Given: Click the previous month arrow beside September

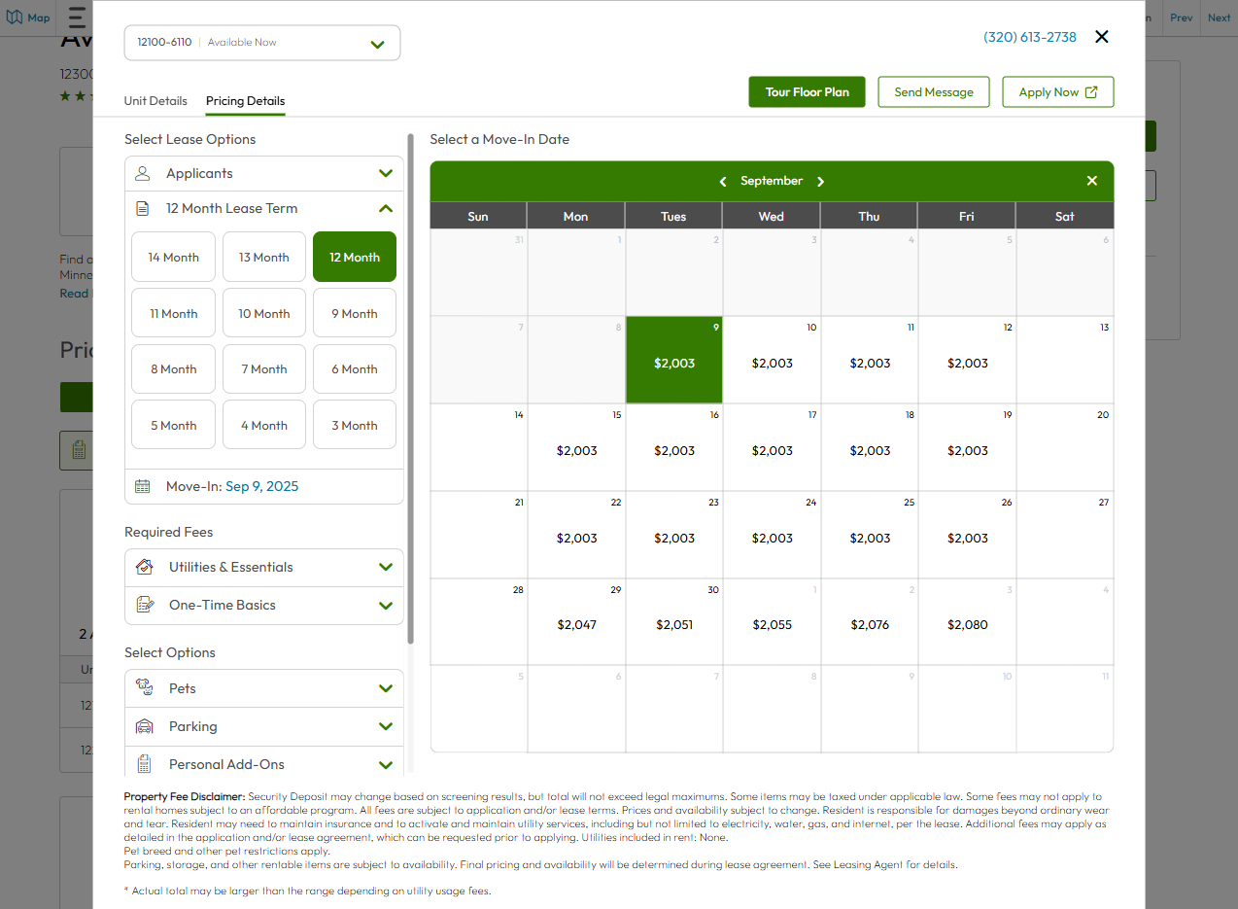Looking at the screenshot, I should [x=723, y=182].
